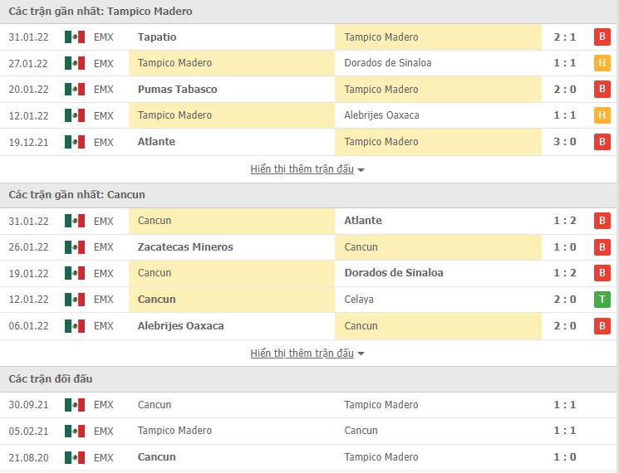Click Mexico flag in the Tapatio match row
The width and height of the screenshot is (619, 473).
click(x=75, y=37)
